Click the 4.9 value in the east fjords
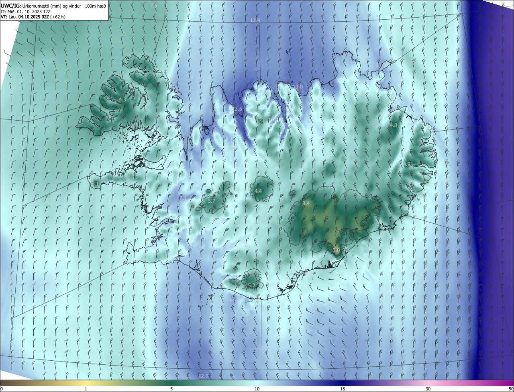The height and width of the screenshot is (392, 514). (407, 164)
